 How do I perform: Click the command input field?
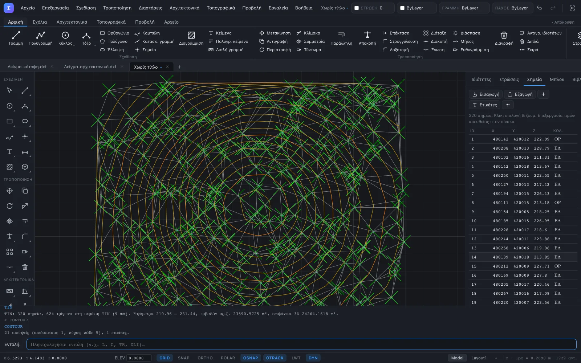click(x=301, y=344)
